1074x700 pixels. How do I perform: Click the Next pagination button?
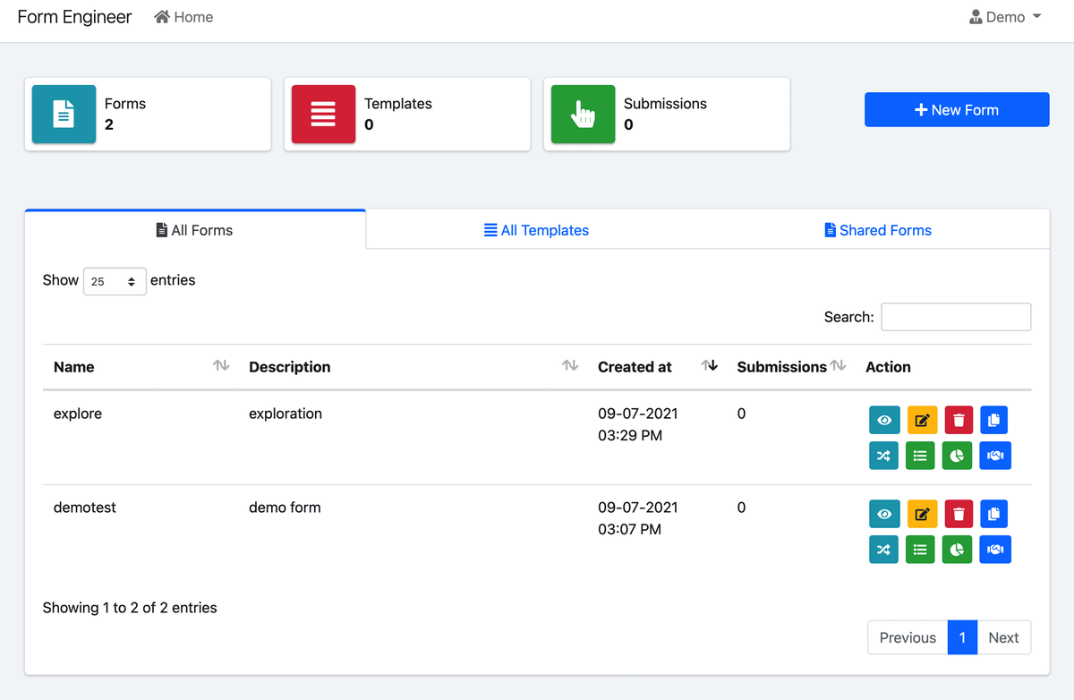1003,637
